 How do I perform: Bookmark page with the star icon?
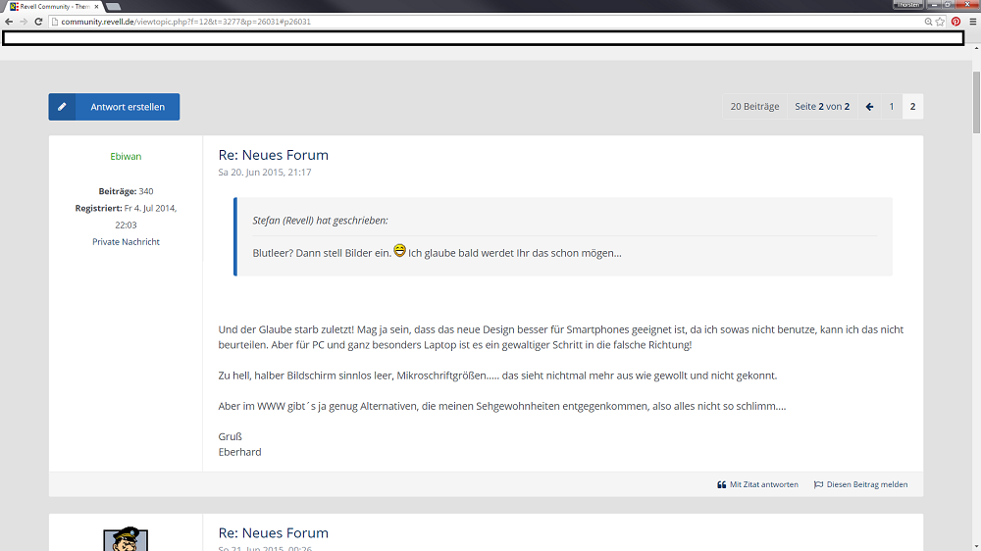pos(941,21)
